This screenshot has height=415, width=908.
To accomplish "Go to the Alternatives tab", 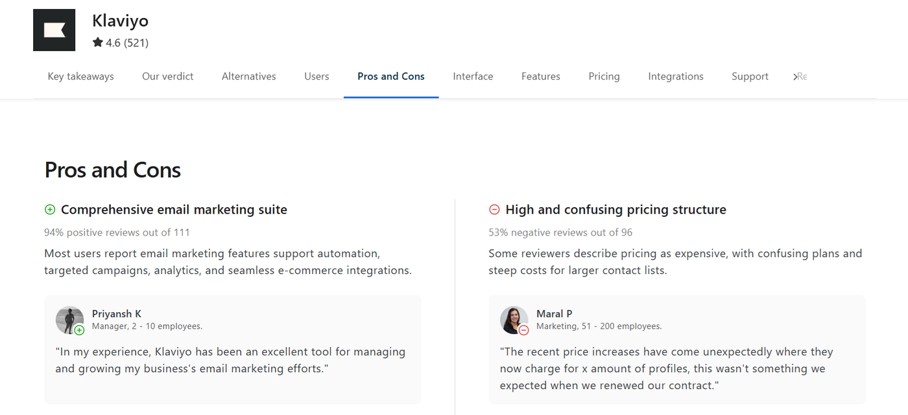I will pos(249,76).
